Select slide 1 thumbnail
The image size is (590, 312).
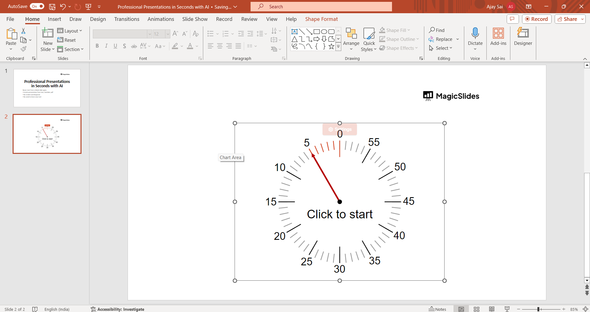click(x=47, y=88)
